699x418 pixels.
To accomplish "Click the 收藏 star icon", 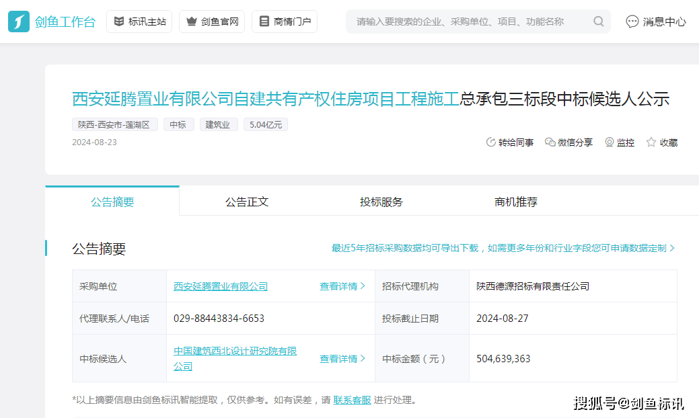I will 651,142.
